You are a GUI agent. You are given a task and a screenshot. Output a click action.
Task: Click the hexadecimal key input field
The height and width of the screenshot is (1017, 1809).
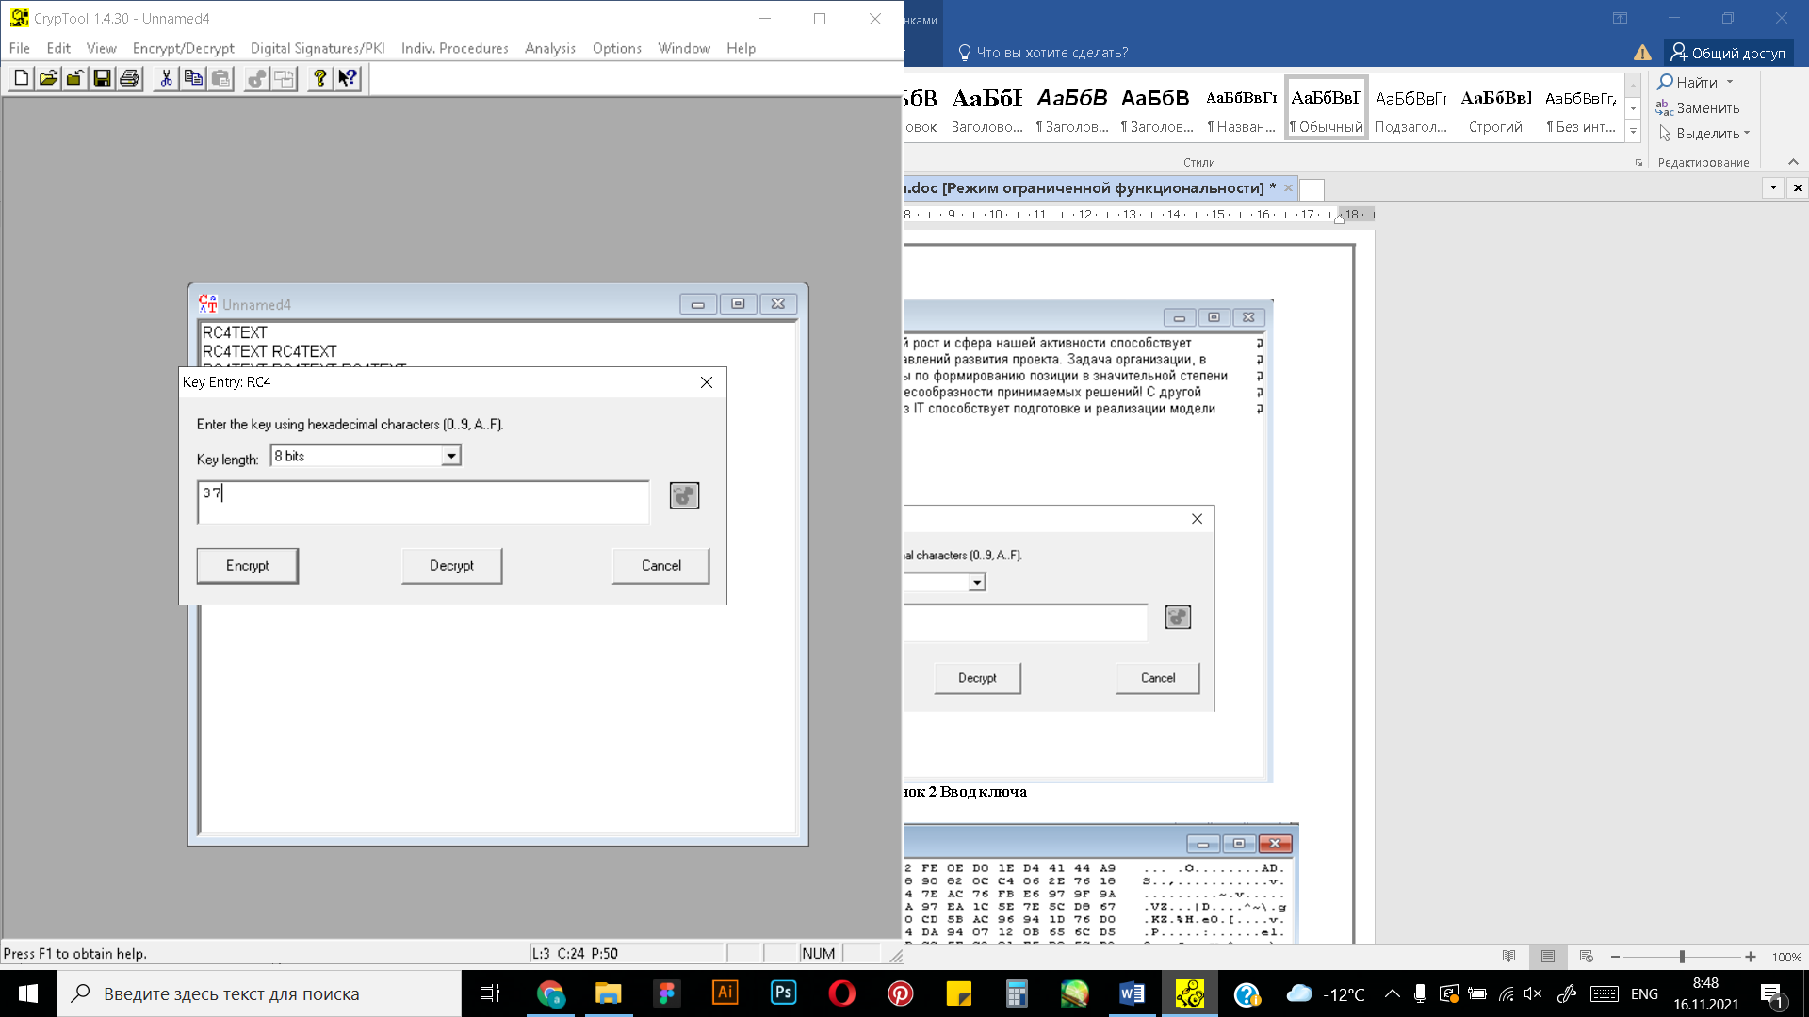point(423,502)
